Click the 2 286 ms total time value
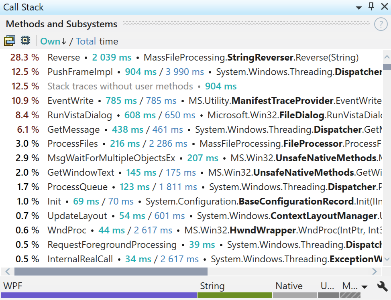Screen dimensions: 391x300 [x=168, y=144]
